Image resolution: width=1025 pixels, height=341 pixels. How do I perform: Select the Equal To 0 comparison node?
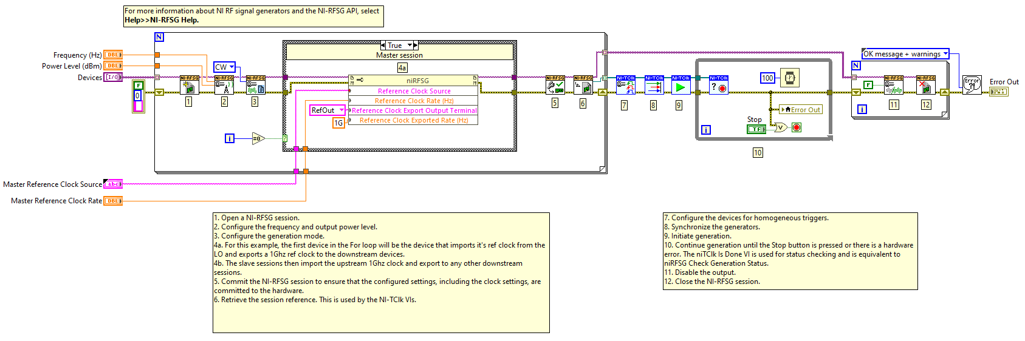(258, 138)
